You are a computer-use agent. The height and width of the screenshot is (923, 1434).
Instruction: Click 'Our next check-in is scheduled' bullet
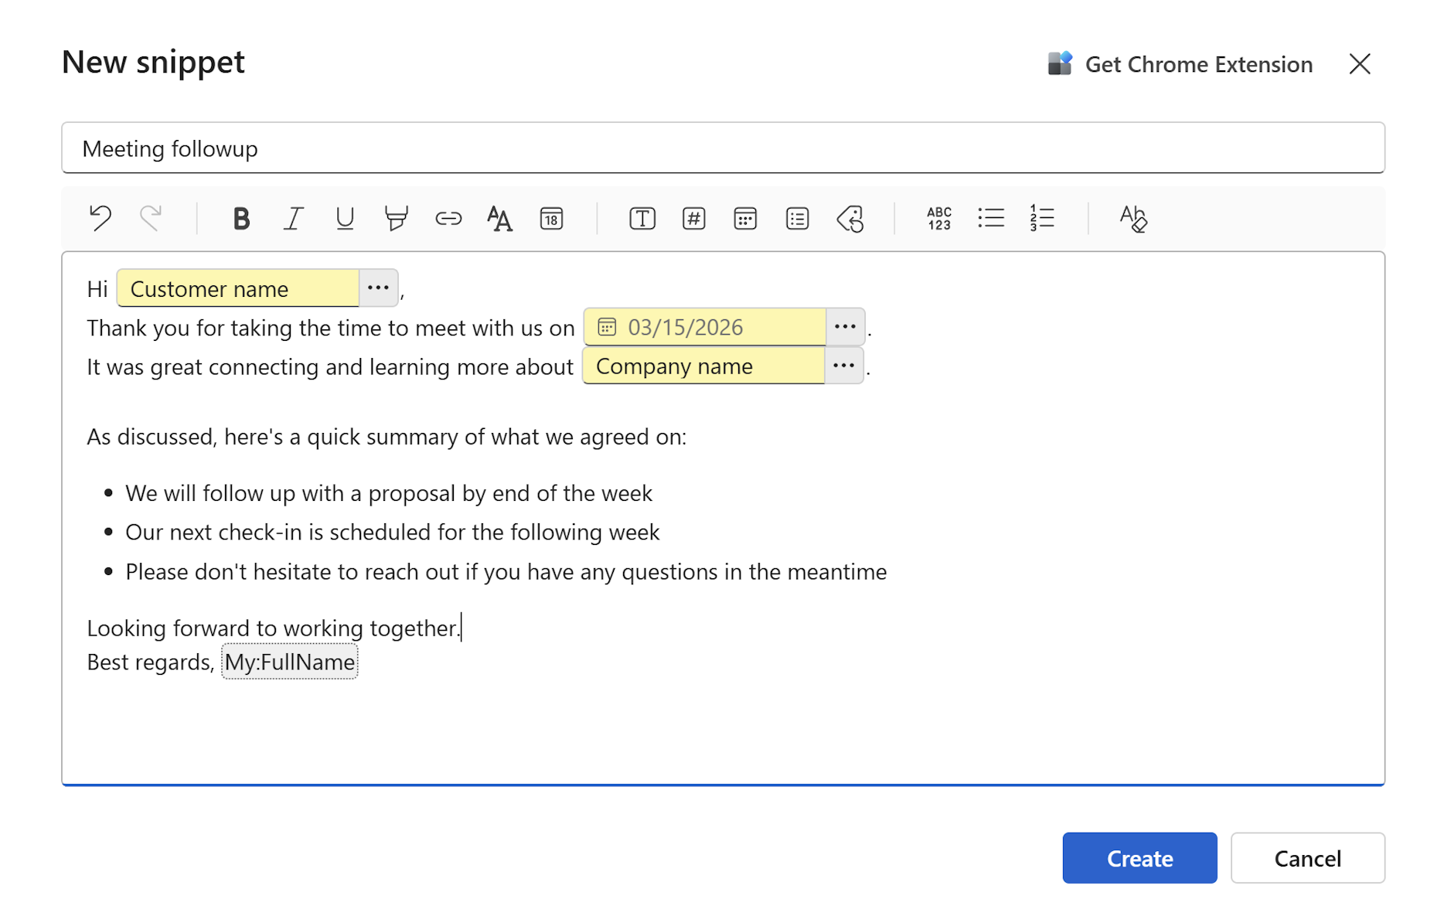click(393, 533)
